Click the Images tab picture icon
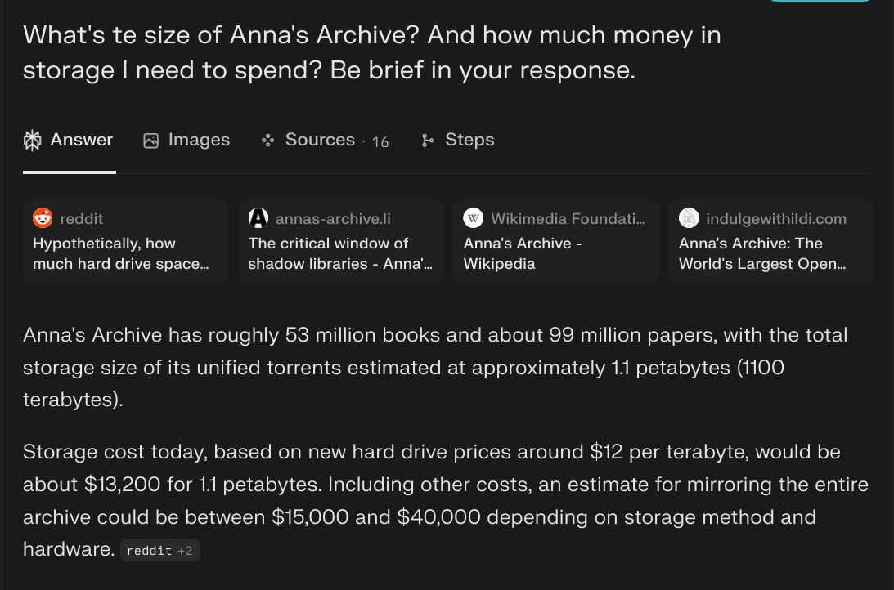This screenshot has height=590, width=894. (x=150, y=141)
